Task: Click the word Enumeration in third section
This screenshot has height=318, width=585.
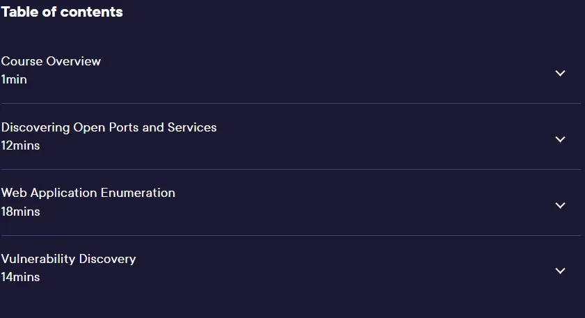Action: coord(138,193)
